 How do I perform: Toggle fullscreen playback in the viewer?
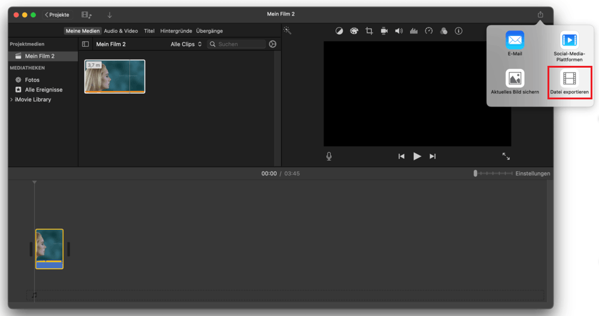(506, 156)
